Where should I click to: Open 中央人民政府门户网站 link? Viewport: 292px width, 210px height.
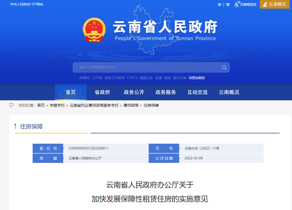click(27, 4)
